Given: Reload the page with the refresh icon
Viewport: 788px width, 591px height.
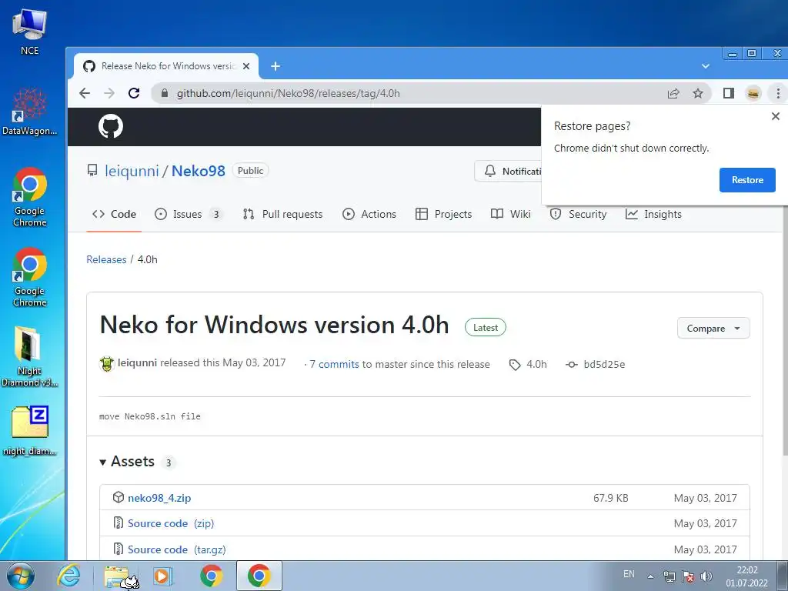Looking at the screenshot, I should (x=134, y=93).
